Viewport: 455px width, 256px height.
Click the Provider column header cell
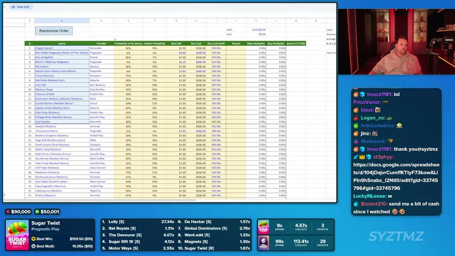click(x=101, y=44)
